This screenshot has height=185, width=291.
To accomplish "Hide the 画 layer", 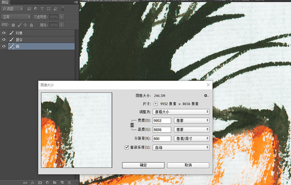I will 4,46.
